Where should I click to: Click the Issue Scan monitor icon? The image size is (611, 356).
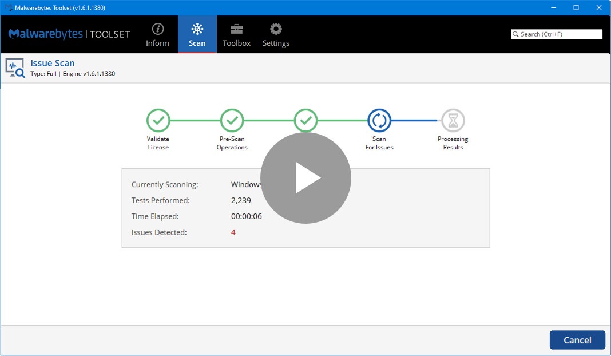(x=14, y=67)
